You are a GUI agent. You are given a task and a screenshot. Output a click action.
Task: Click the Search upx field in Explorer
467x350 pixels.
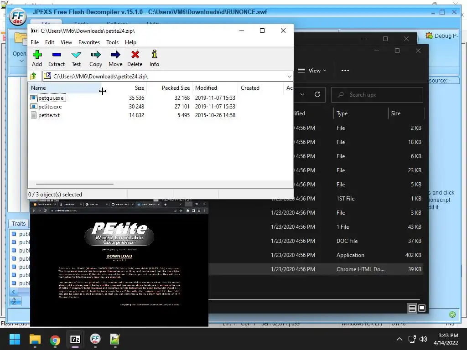click(377, 95)
